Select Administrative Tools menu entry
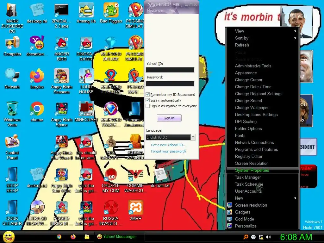 coord(263,66)
